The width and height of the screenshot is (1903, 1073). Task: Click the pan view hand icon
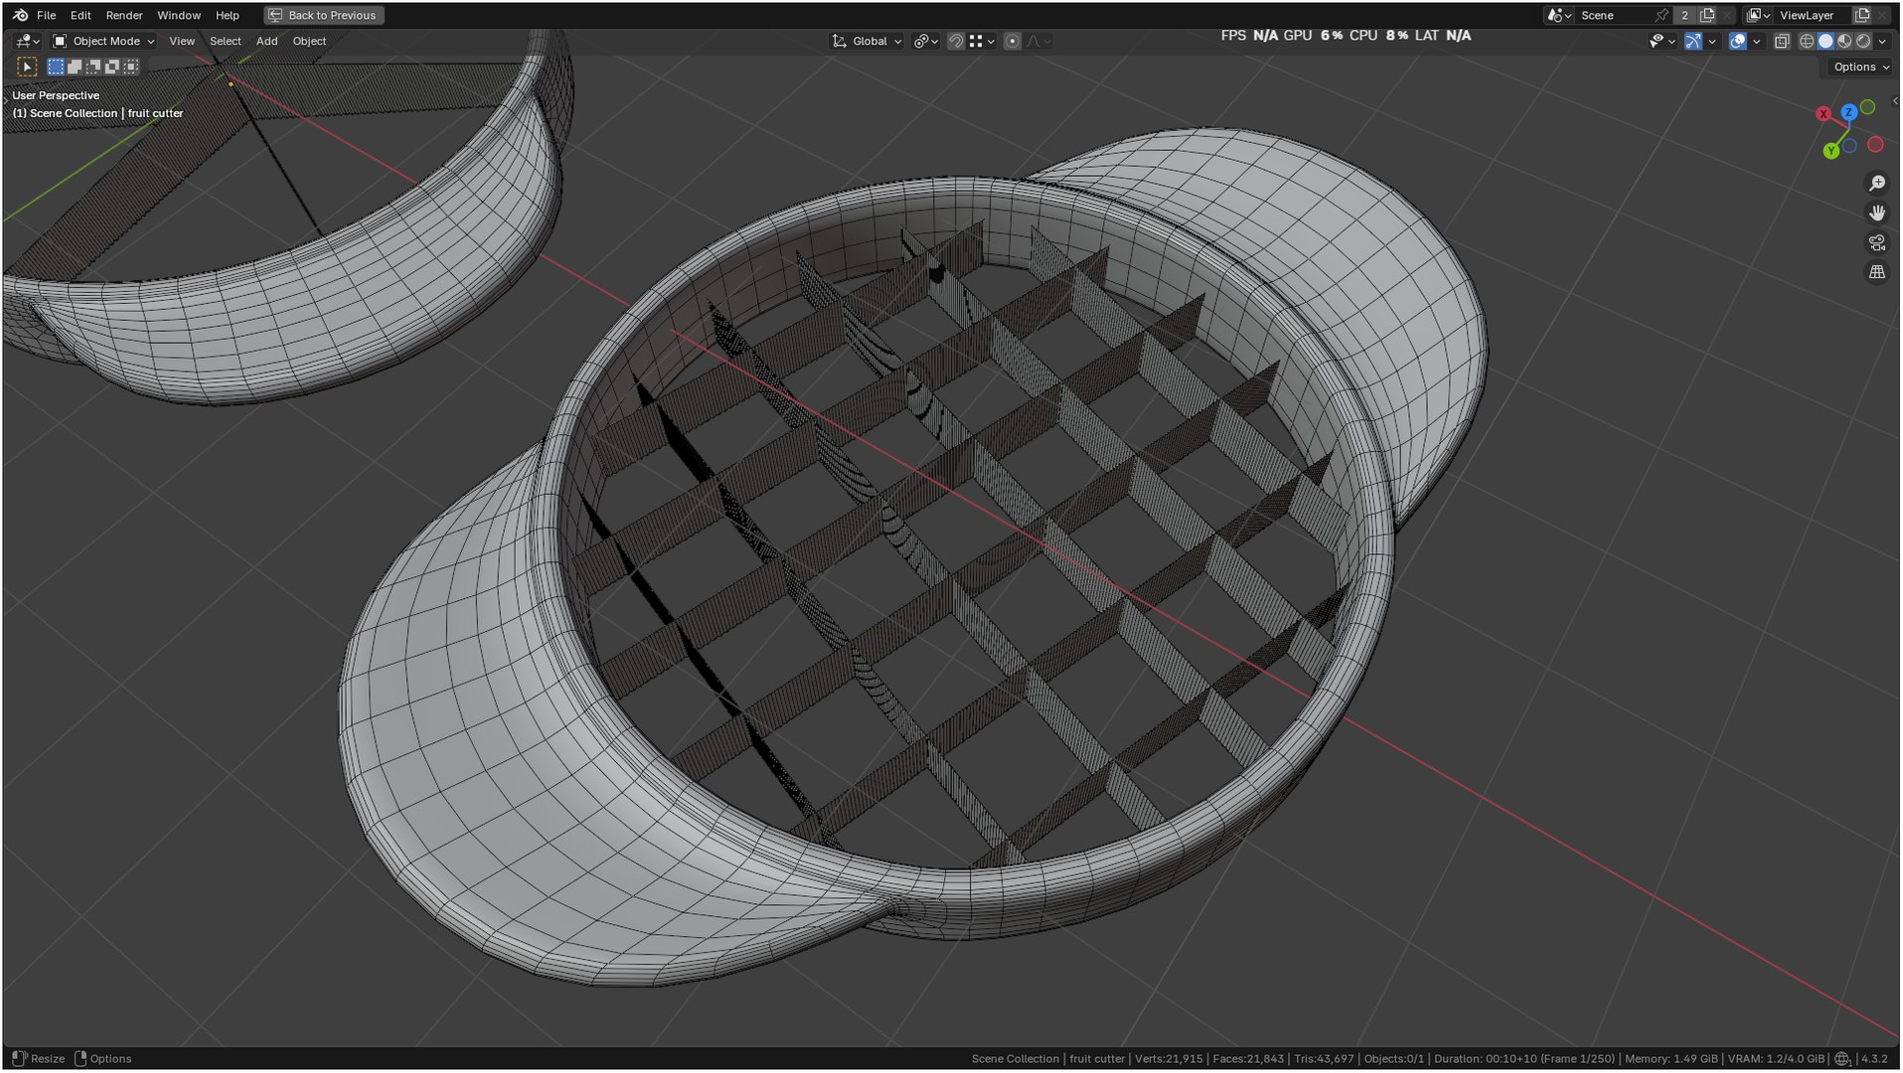pyautogui.click(x=1876, y=214)
